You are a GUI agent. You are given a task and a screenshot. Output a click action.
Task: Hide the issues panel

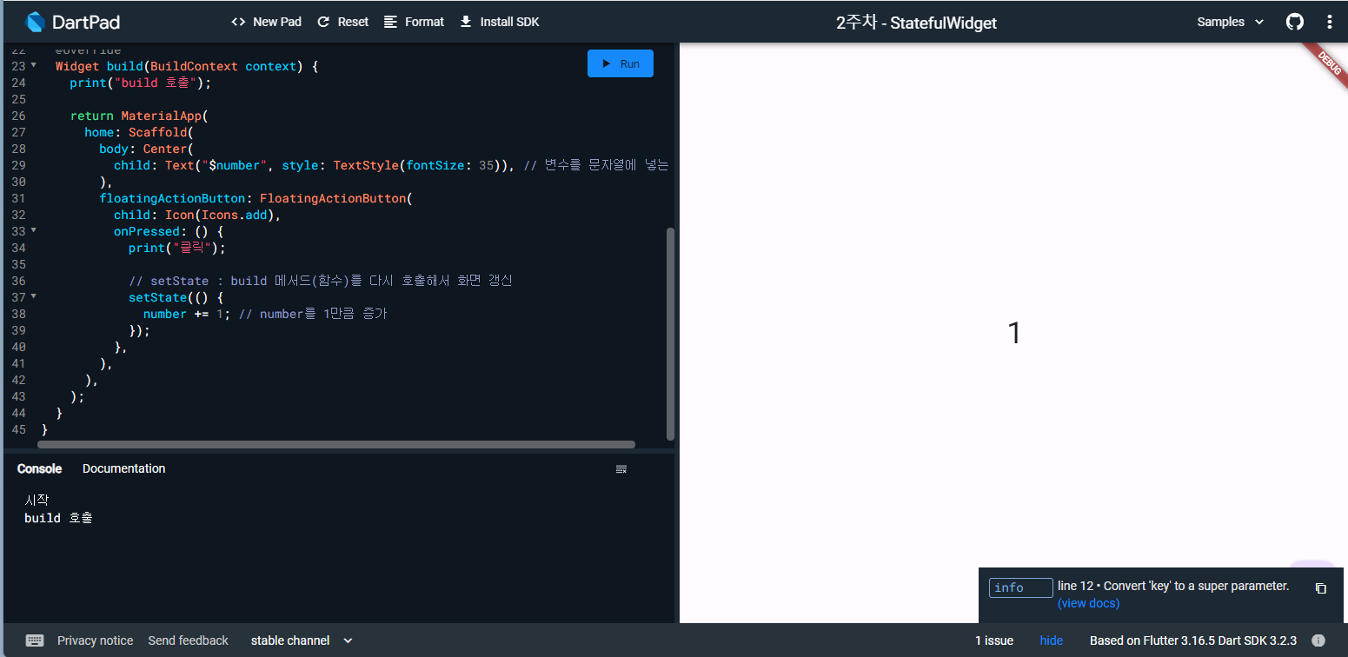1052,640
